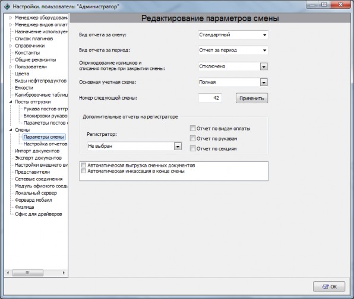Open Основная учетная схема combo box
The image size is (354, 299).
[233, 82]
